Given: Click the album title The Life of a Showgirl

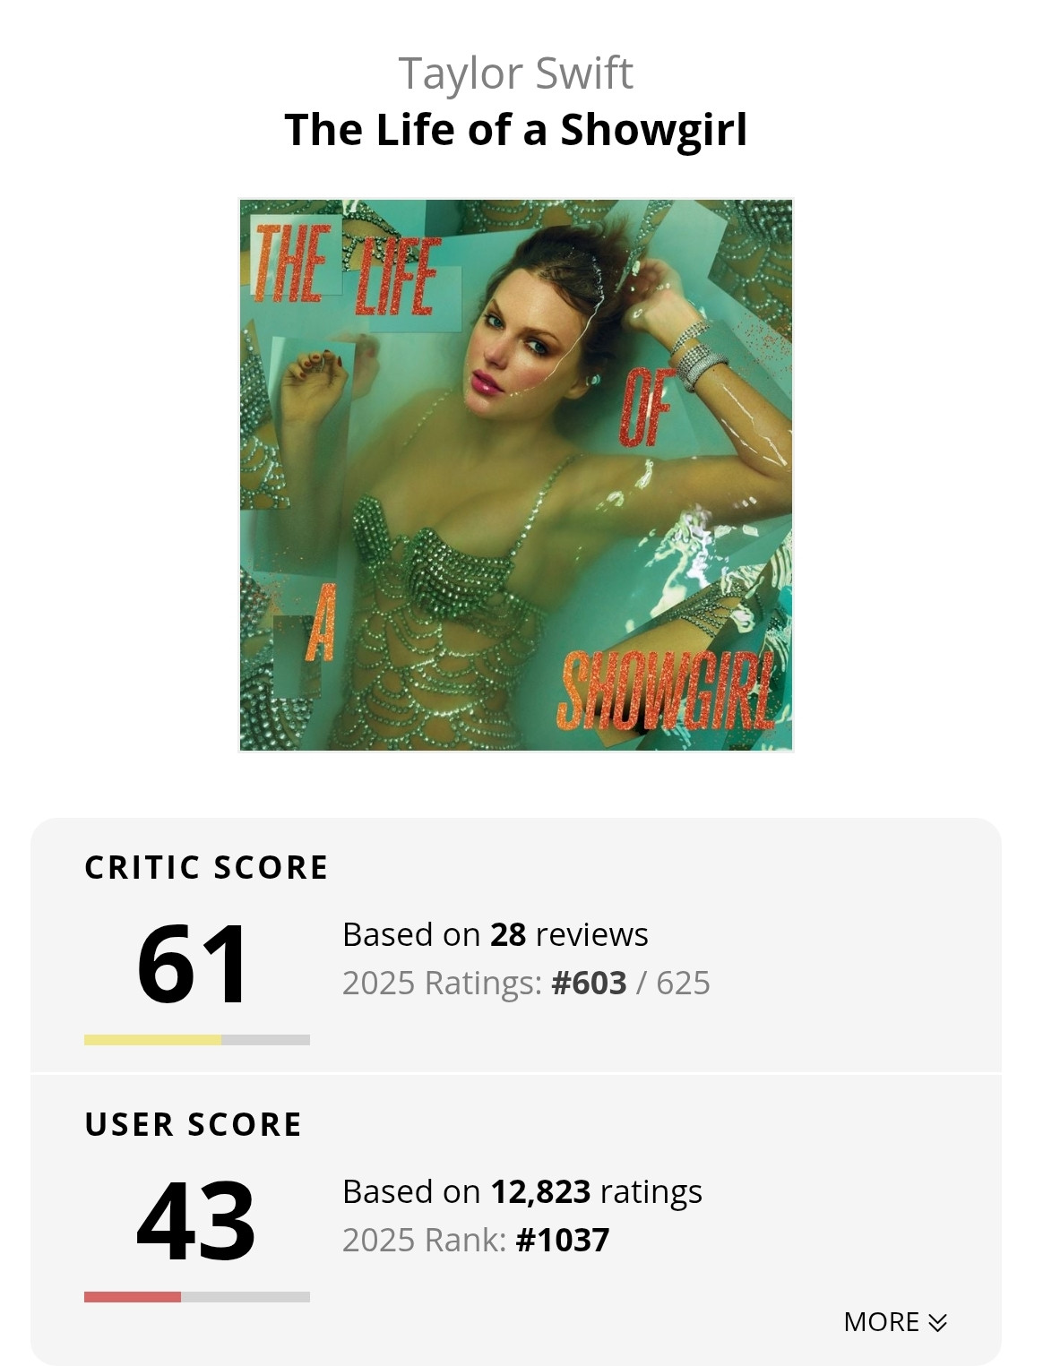Looking at the screenshot, I should 515,130.
